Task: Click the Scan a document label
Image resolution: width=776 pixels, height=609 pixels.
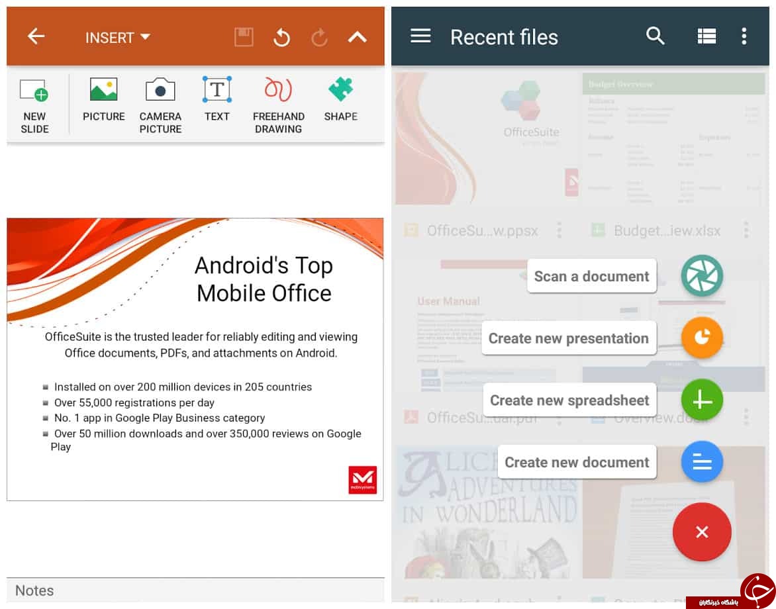Action: pos(591,276)
